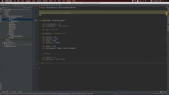Open the File menu
169x95 pixels.
15,1
